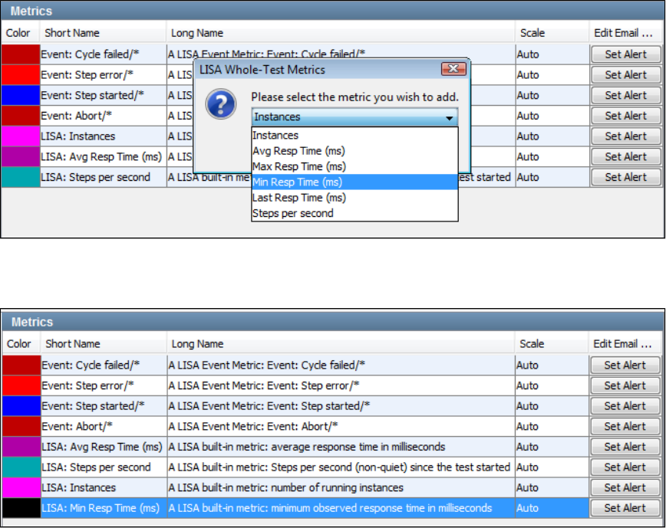The width and height of the screenshot is (666, 528).
Task: Click the Color column header in top panel
Action: (20, 33)
